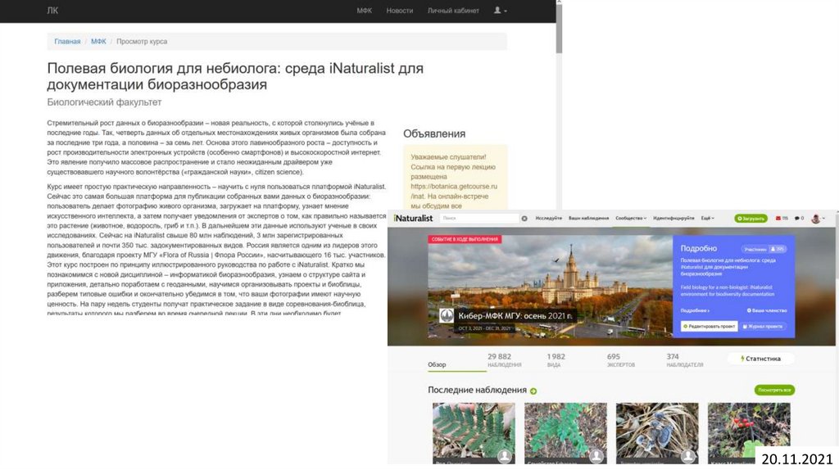
Task: Click the iNaturalist logo
Action: pyautogui.click(x=413, y=218)
